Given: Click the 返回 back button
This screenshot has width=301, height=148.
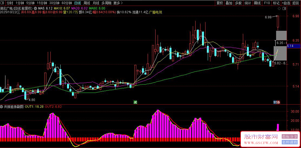Looking at the screenshot, I should (x=296, y=3).
